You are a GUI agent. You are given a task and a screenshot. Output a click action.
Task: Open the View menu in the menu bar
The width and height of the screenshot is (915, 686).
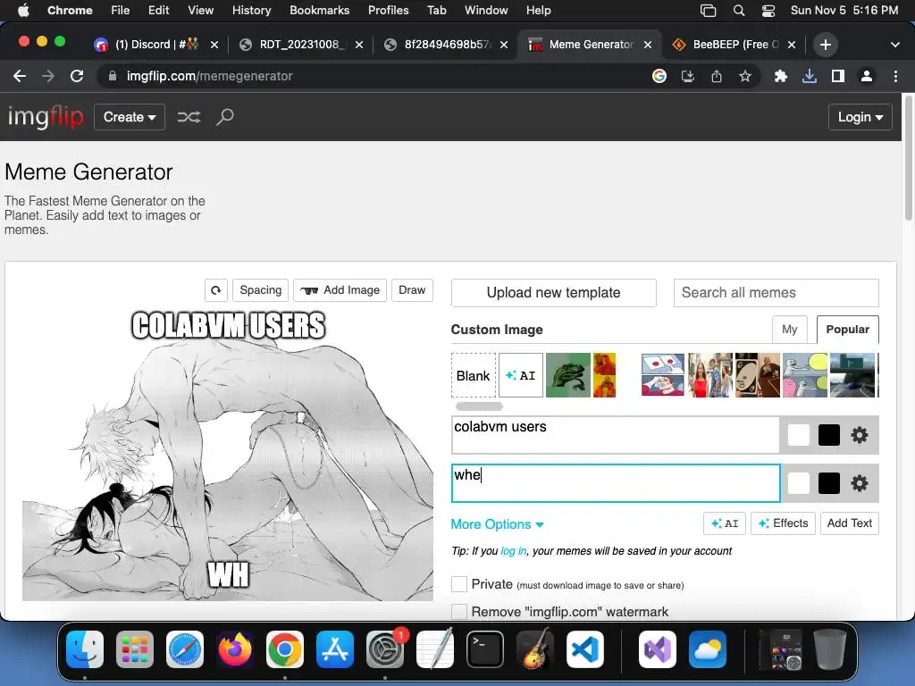coord(201,11)
